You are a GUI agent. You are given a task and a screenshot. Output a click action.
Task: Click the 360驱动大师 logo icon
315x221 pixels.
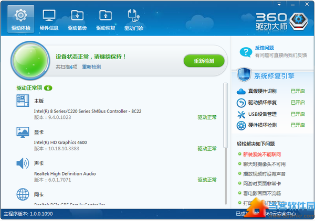(x=299, y=21)
